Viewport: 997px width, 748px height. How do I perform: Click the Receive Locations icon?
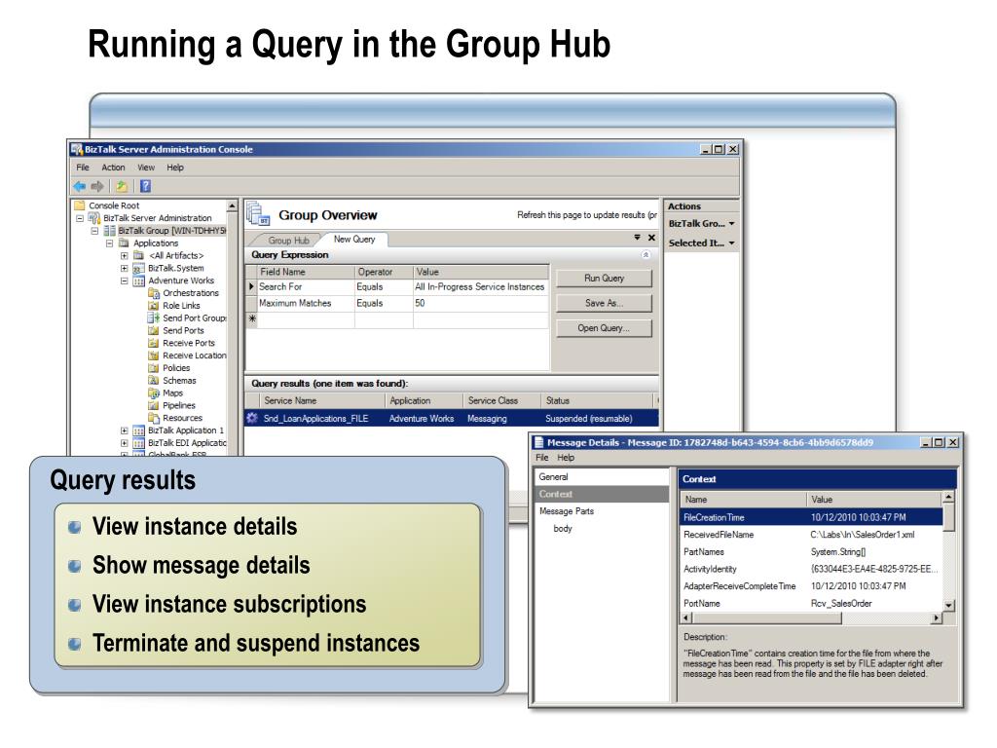[154, 355]
